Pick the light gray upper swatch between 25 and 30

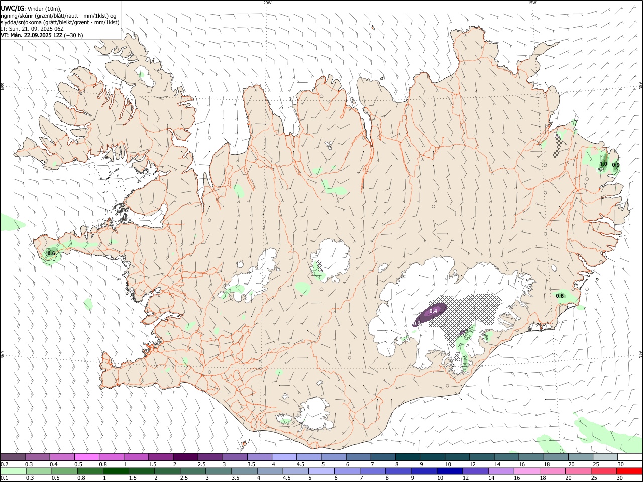(x=605, y=457)
